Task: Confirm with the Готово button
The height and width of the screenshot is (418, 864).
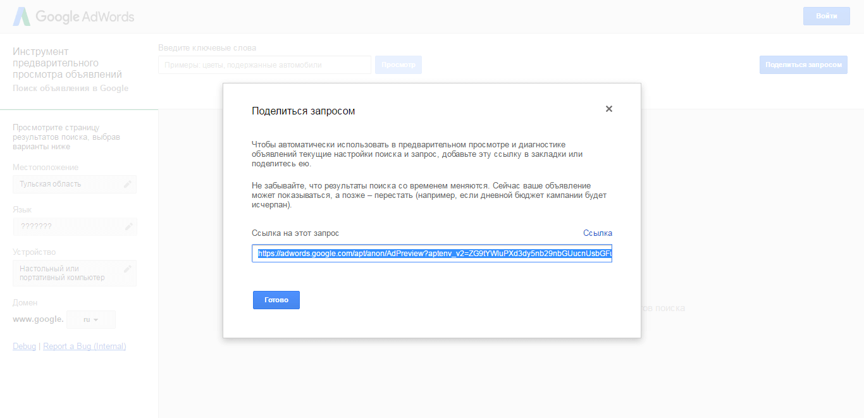Action: [276, 300]
